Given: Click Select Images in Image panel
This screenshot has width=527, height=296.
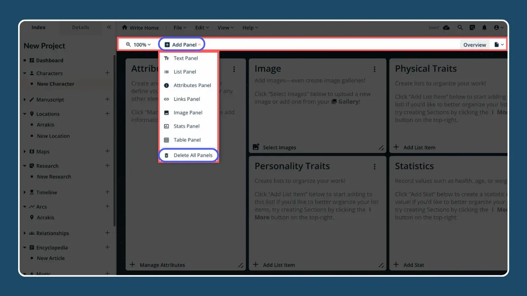Looking at the screenshot, I should [x=279, y=147].
